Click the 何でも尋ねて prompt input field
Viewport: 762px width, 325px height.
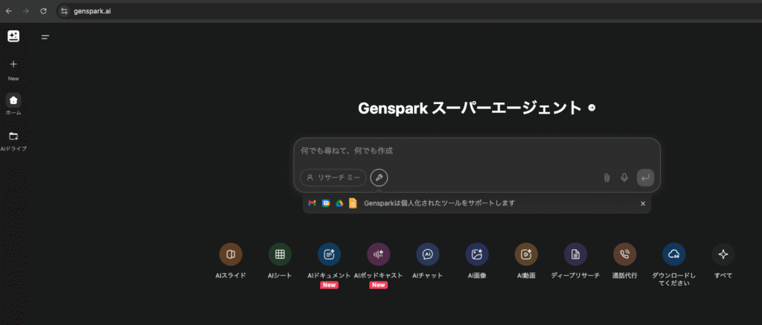(476, 151)
